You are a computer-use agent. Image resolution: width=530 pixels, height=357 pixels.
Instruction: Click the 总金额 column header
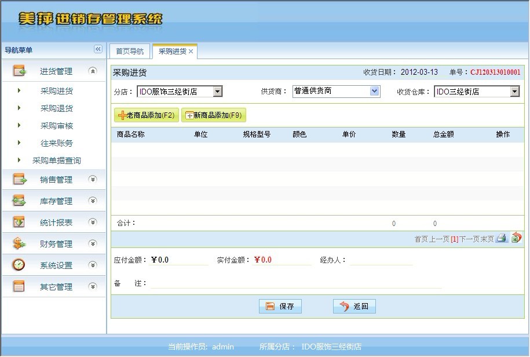444,134
